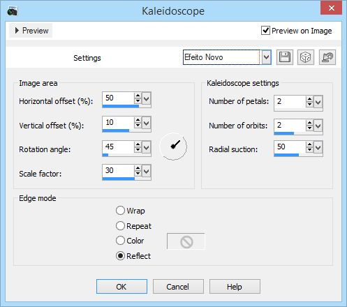Increase Radial suction with up spinner arrow

point(309,144)
